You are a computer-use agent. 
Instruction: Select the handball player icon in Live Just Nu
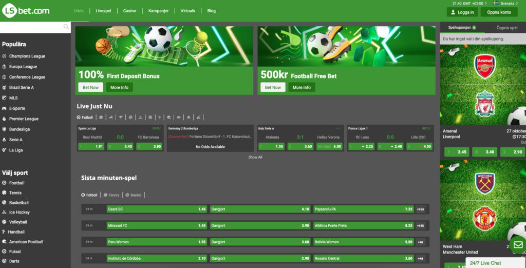pyautogui.click(x=160, y=118)
